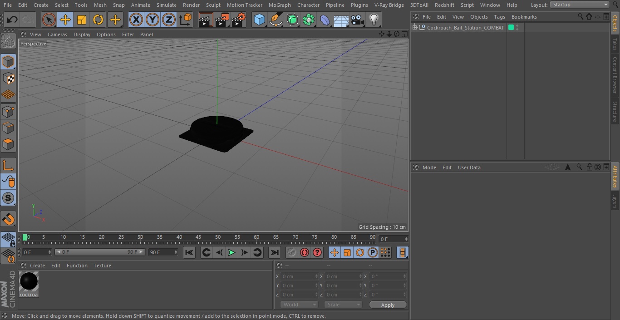Toggle object visibility dots
The width and height of the screenshot is (620, 320).
pos(517,28)
